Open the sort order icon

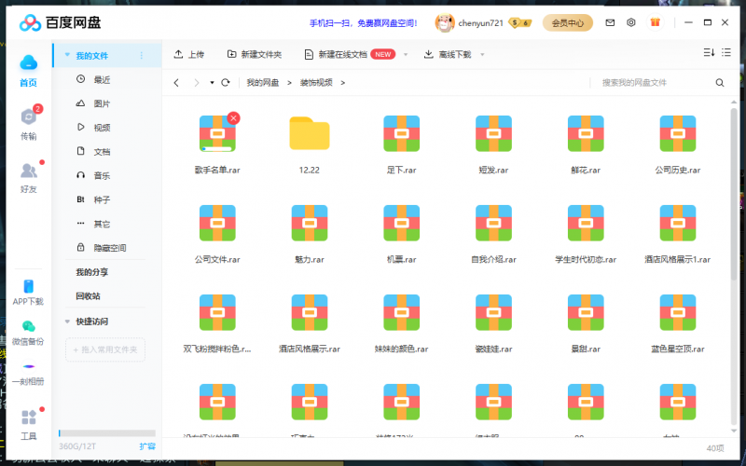pos(708,54)
